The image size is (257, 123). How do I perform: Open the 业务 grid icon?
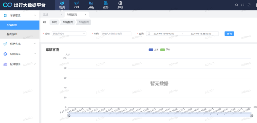(x=106, y=3)
